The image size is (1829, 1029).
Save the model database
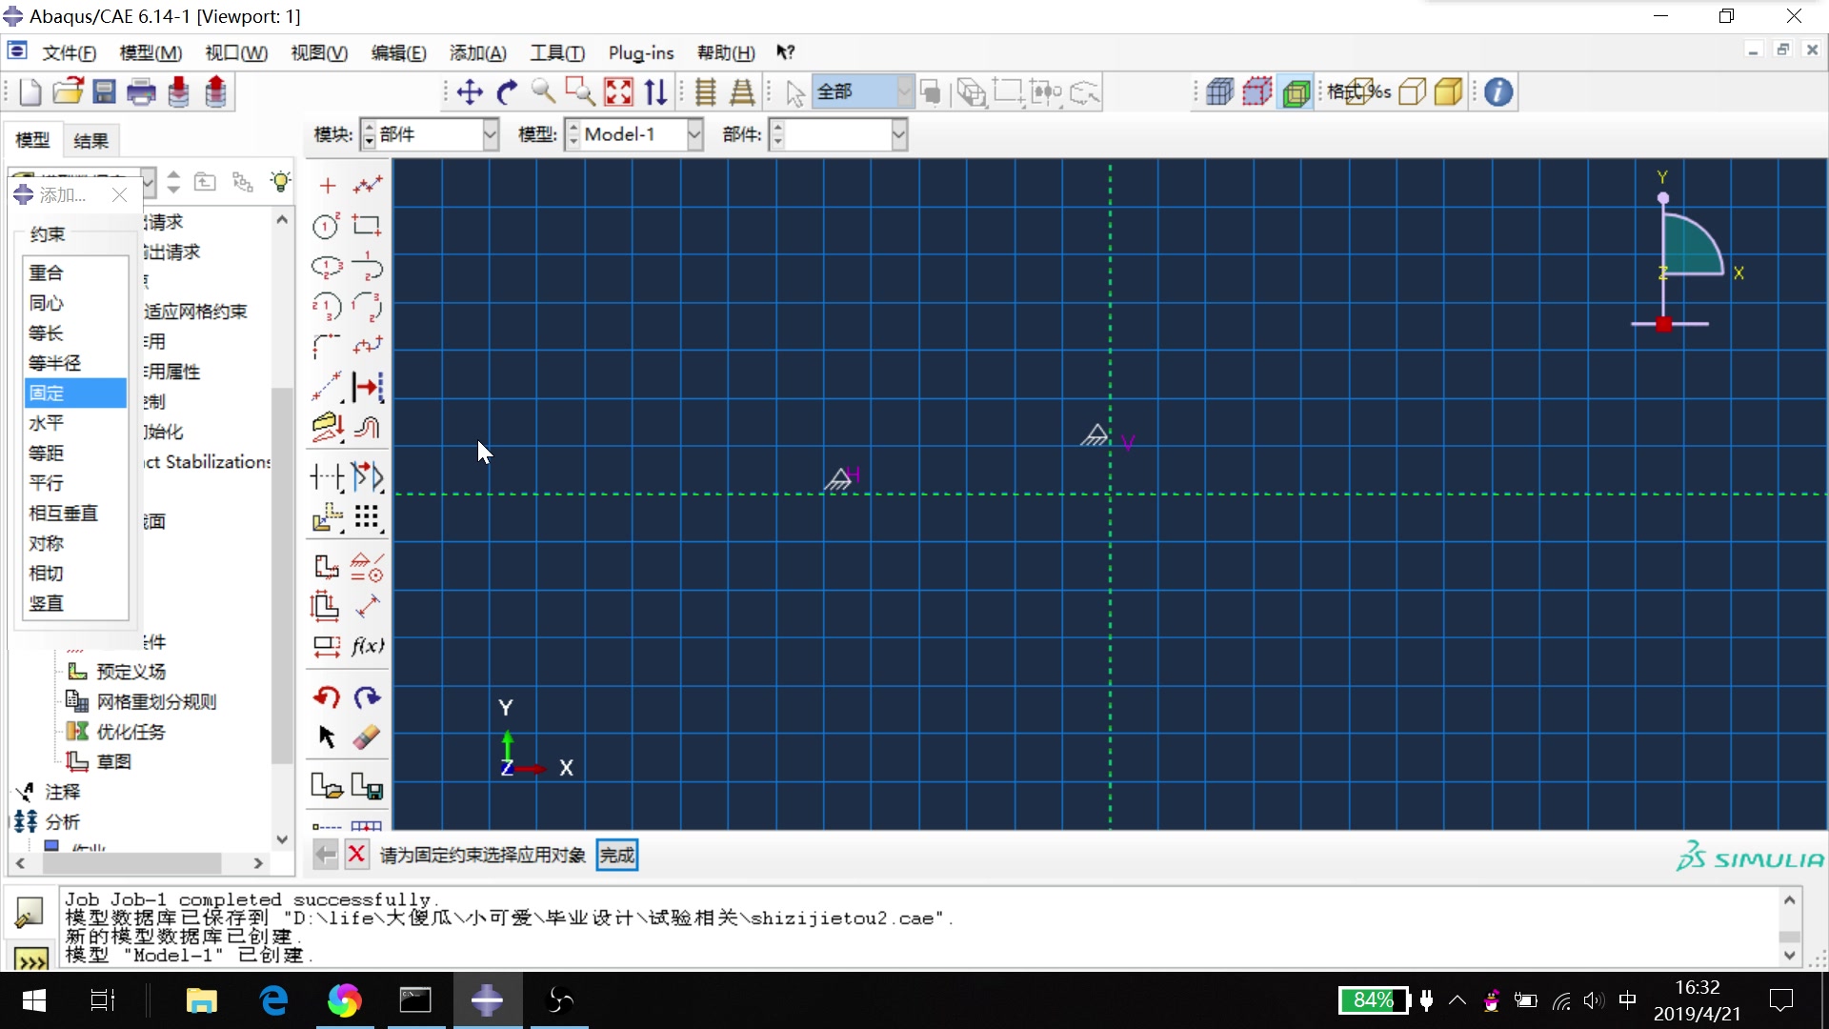pos(104,92)
